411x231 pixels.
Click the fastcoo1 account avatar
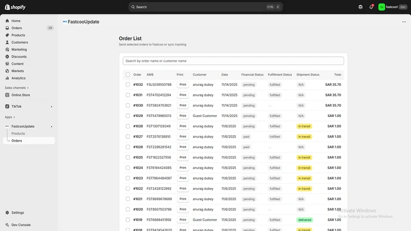[x=381, y=7]
